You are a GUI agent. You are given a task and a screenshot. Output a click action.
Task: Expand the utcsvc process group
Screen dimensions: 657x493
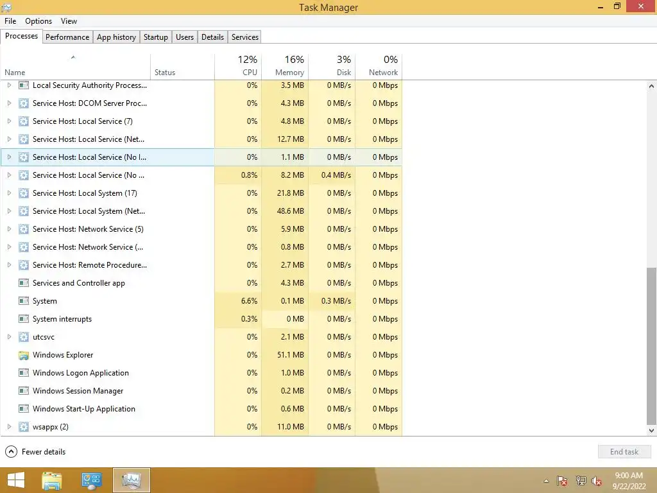click(9, 337)
